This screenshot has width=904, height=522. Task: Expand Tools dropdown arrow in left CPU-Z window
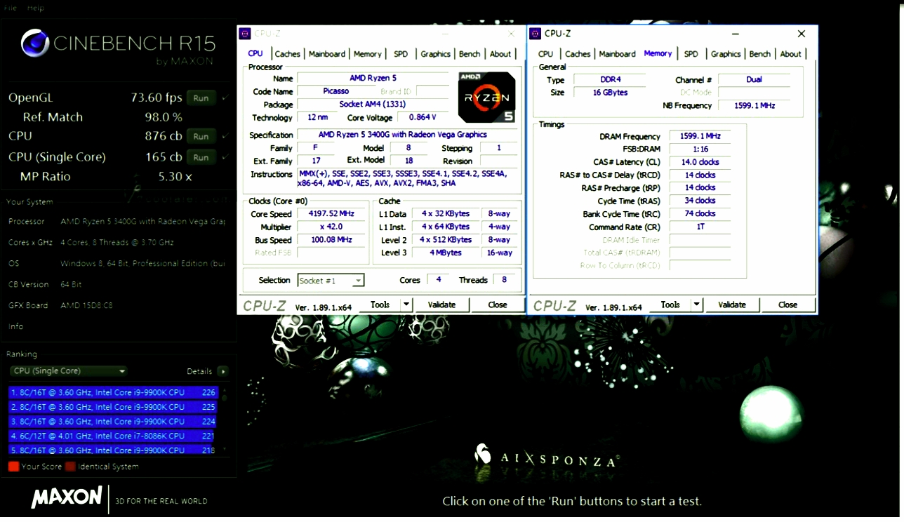pos(406,304)
